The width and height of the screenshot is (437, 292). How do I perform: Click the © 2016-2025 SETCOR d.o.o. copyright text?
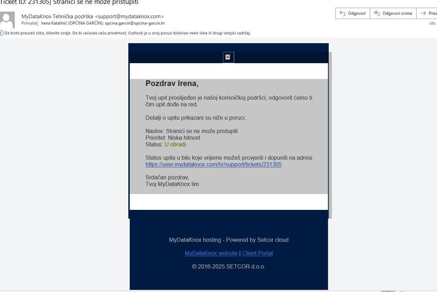229,266
